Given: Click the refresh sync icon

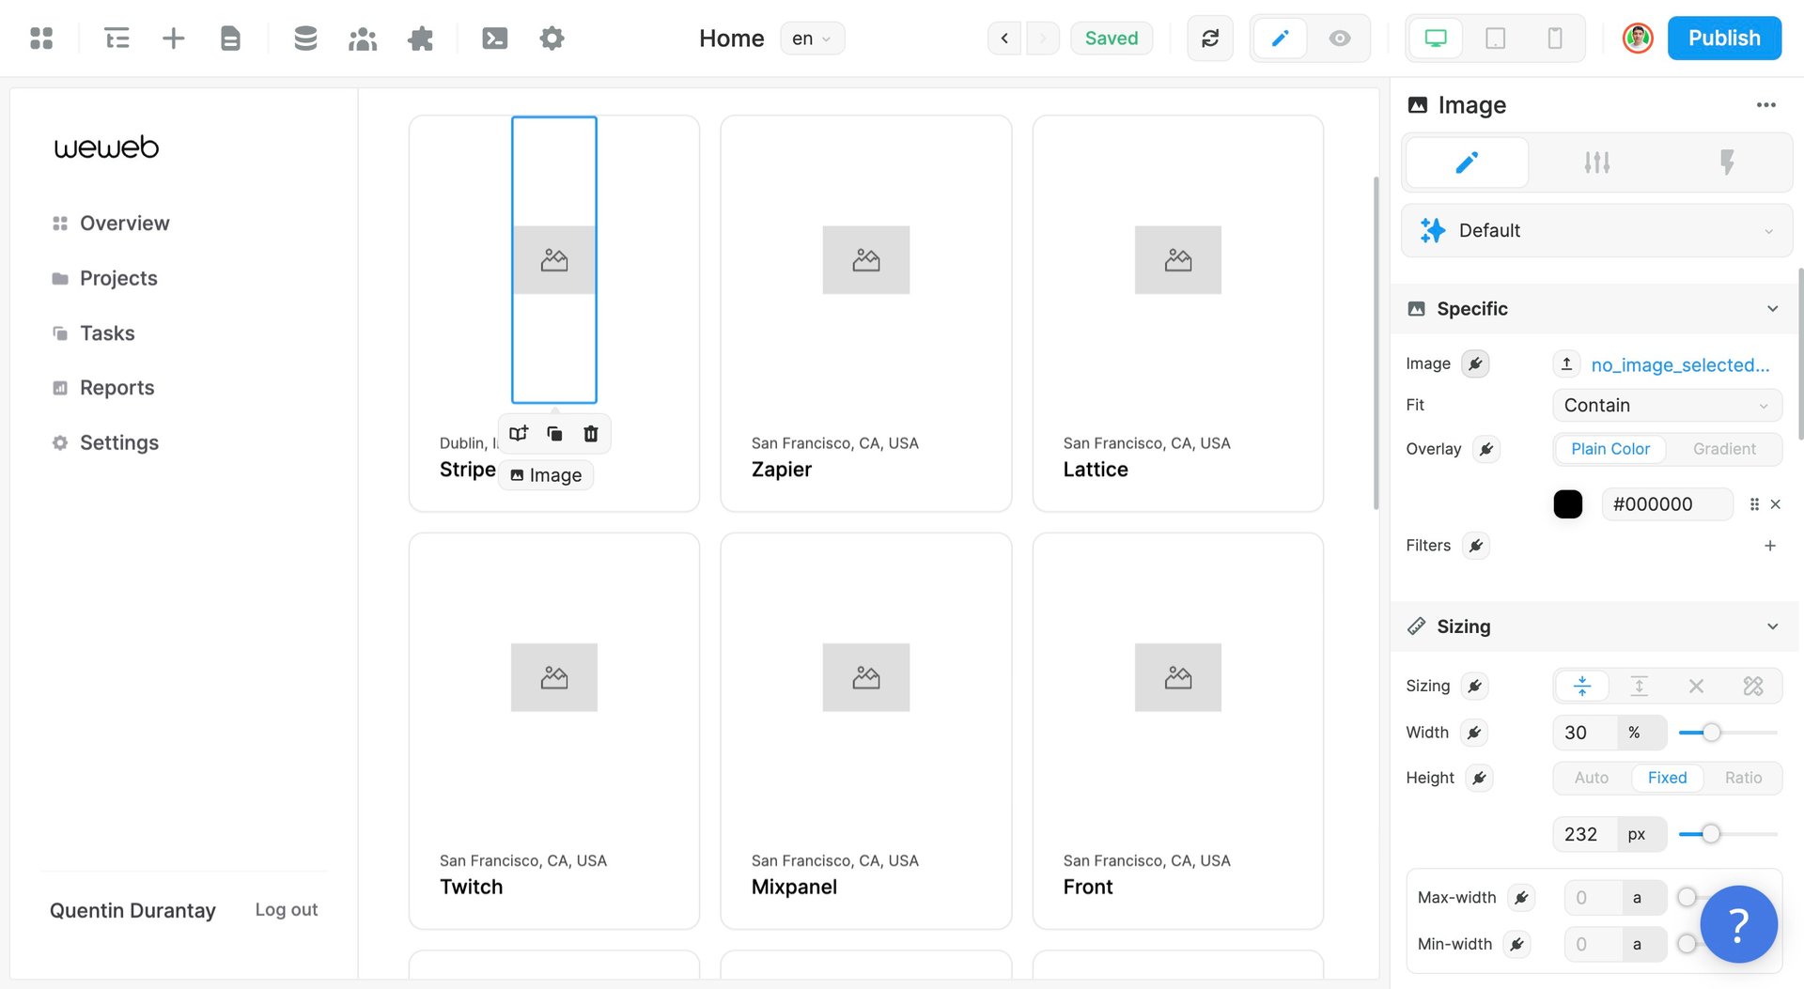Looking at the screenshot, I should click(1210, 39).
